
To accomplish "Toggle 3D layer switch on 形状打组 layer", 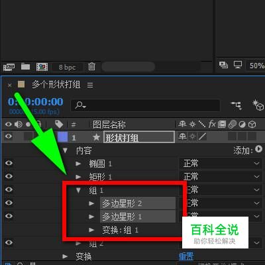I will (252, 136).
